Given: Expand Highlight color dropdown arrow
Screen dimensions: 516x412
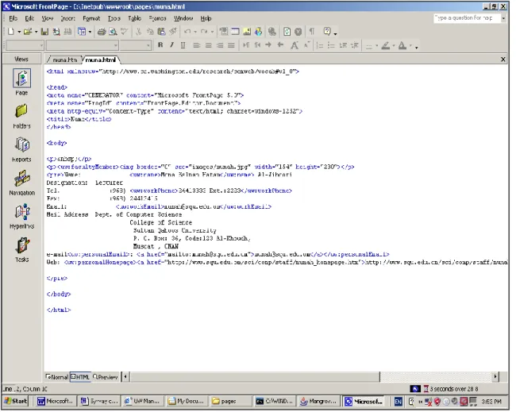Looking at the screenshot, I should coord(394,45).
